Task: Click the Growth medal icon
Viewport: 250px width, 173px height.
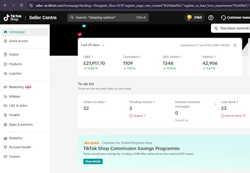Action: tap(6, 115)
